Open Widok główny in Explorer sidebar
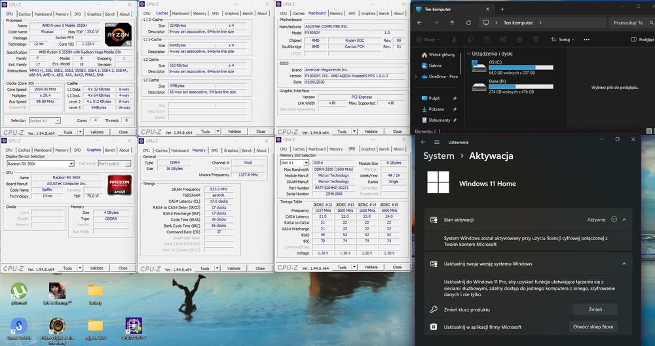The image size is (655, 346). [438, 55]
